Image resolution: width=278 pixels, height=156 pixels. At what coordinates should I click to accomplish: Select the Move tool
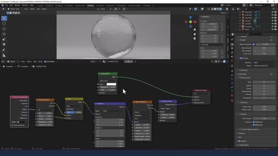tap(4, 29)
